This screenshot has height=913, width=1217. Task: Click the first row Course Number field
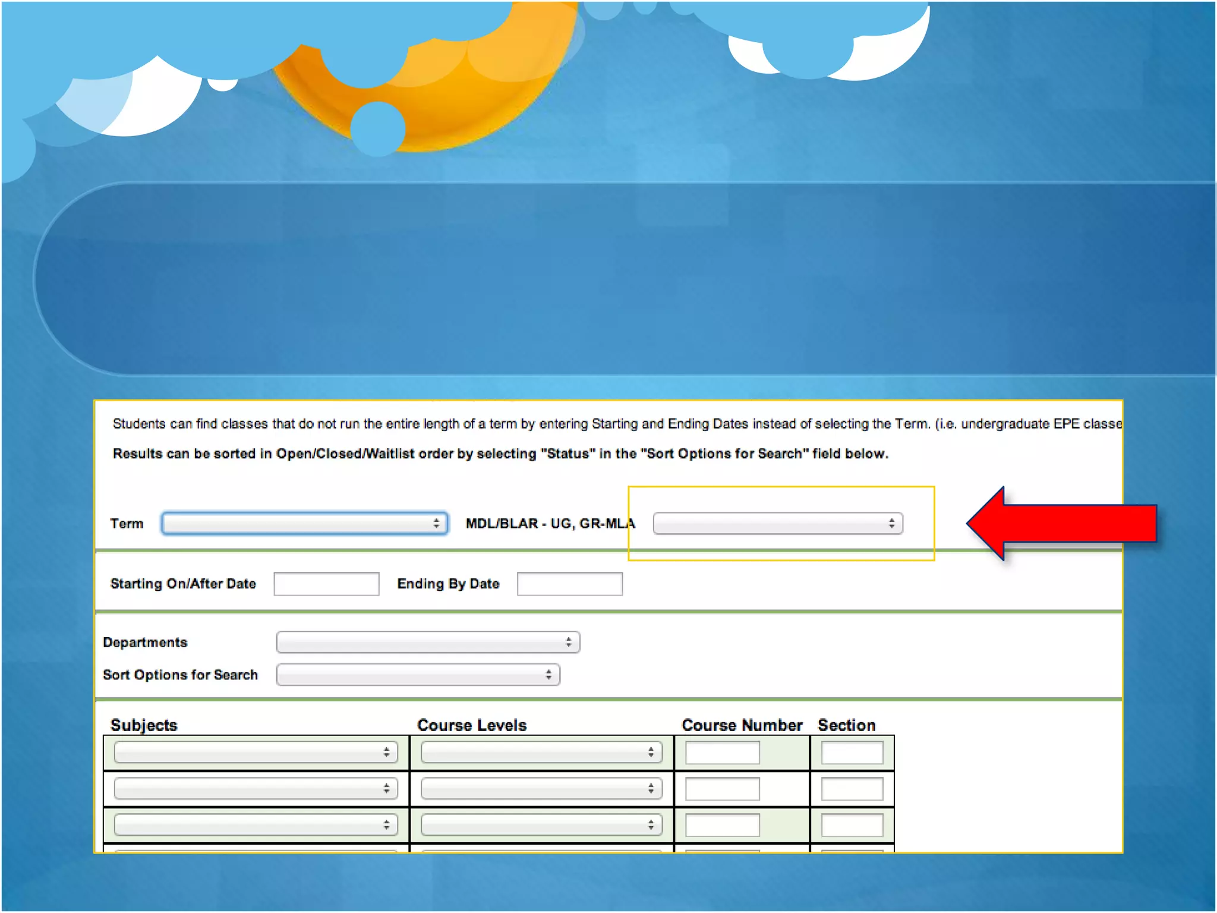[722, 753]
